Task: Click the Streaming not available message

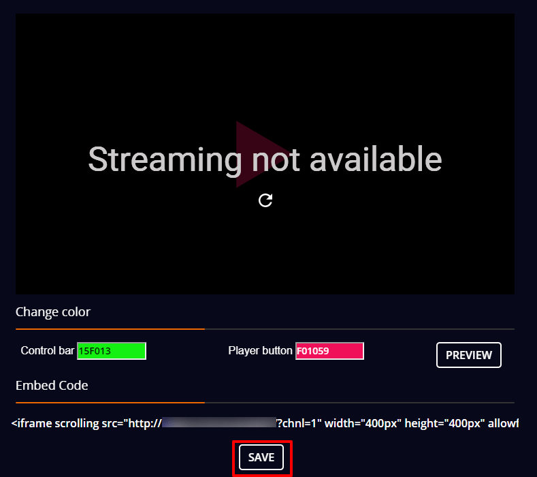Action: (x=265, y=159)
